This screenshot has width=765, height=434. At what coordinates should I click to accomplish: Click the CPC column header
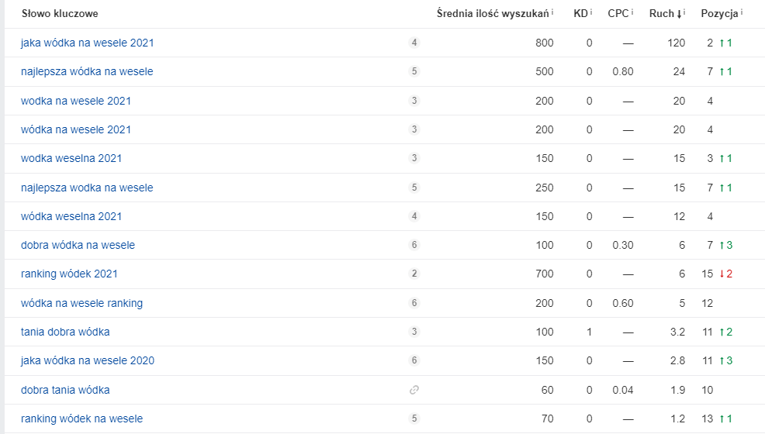(618, 13)
